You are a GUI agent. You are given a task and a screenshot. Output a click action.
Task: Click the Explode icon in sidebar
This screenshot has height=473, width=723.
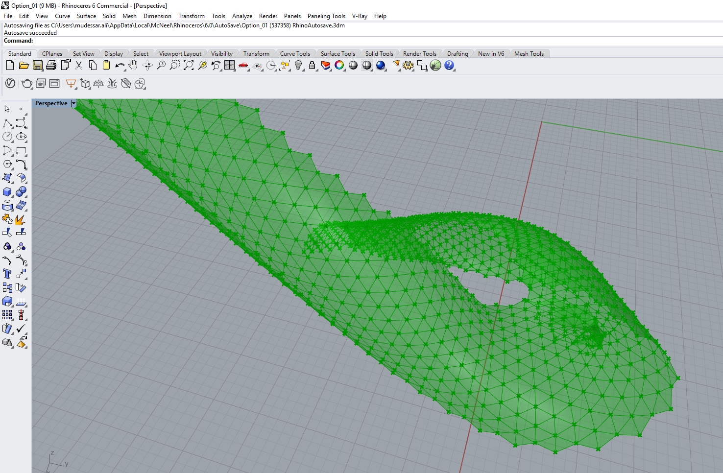(21, 219)
